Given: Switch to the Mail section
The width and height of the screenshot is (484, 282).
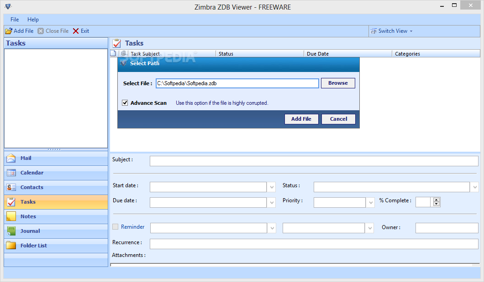Looking at the screenshot, I should click(x=56, y=158).
